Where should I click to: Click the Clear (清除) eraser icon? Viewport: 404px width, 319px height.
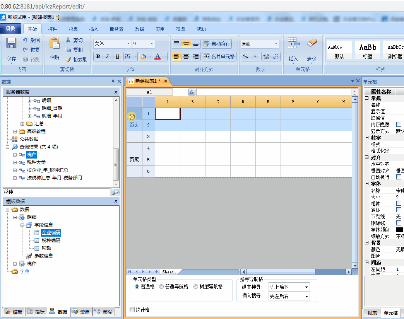point(312,43)
